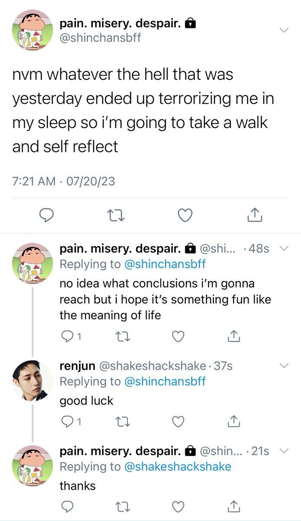Expand options chevron on renjun's reply
This screenshot has width=301, height=521.
click(x=284, y=366)
